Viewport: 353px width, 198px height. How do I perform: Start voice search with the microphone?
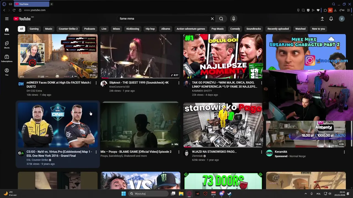[x=234, y=19]
